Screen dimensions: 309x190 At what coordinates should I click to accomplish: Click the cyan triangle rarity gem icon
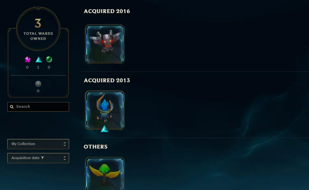tap(39, 59)
